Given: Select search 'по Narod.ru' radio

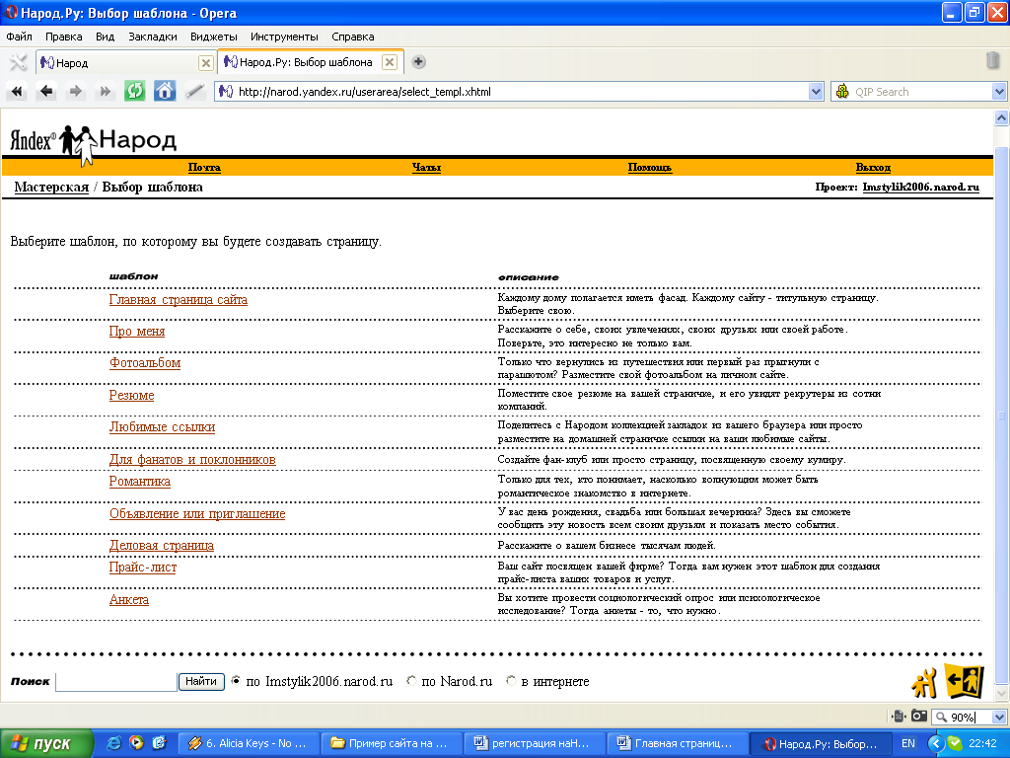Looking at the screenshot, I should coord(411,681).
